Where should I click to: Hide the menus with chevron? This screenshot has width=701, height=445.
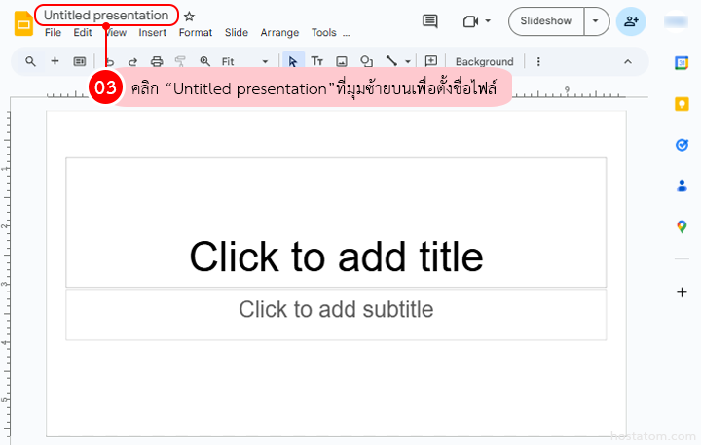[628, 61]
